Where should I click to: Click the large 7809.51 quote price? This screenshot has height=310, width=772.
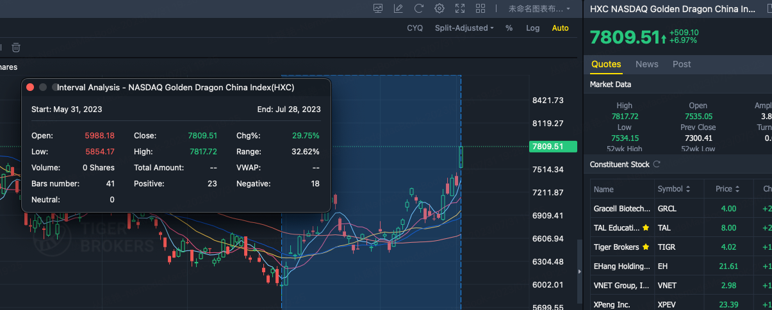tap(624, 37)
